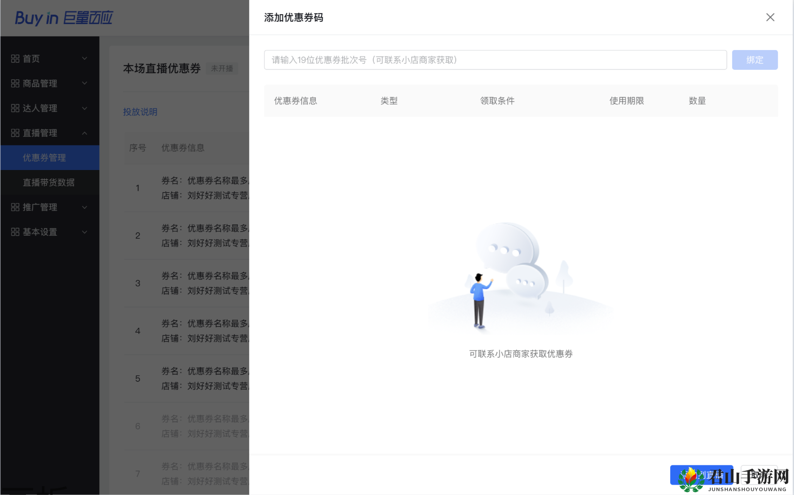Click the Buy in 巨量百应 logo

[x=64, y=18]
